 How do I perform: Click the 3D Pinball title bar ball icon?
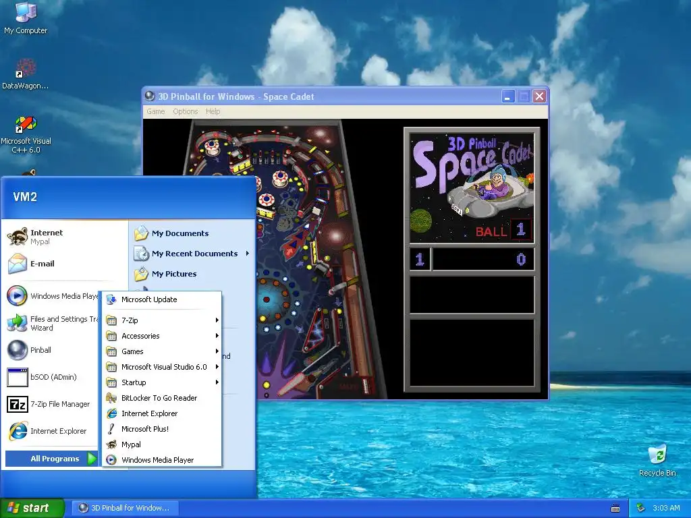pos(150,96)
